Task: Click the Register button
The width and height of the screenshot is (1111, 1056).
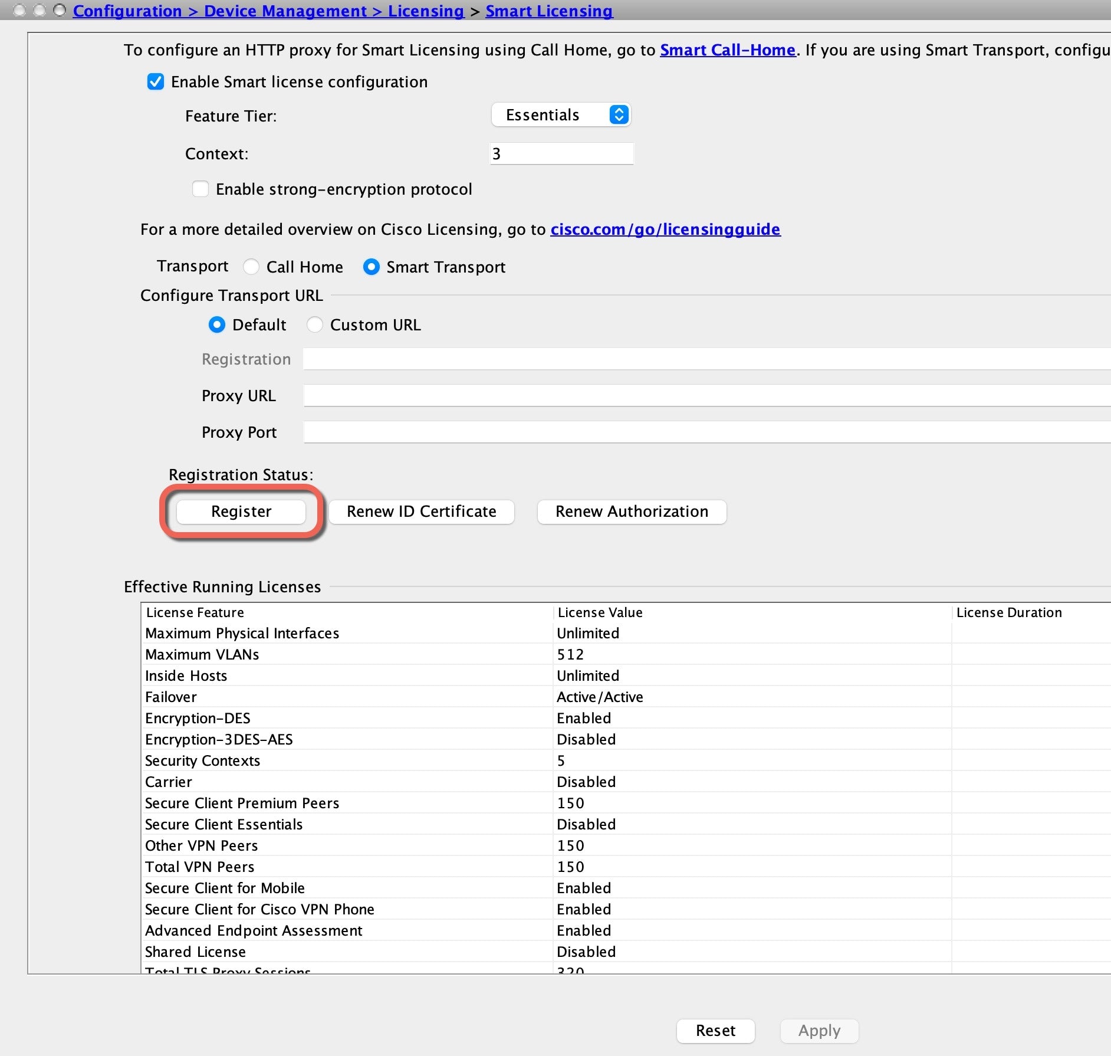Action: 241,511
